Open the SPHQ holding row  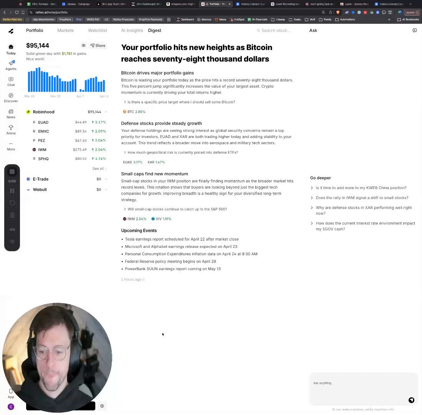point(69,159)
